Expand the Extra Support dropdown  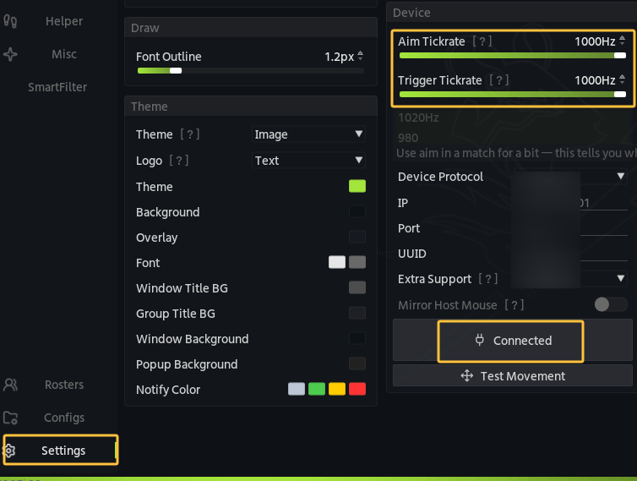pos(570,279)
